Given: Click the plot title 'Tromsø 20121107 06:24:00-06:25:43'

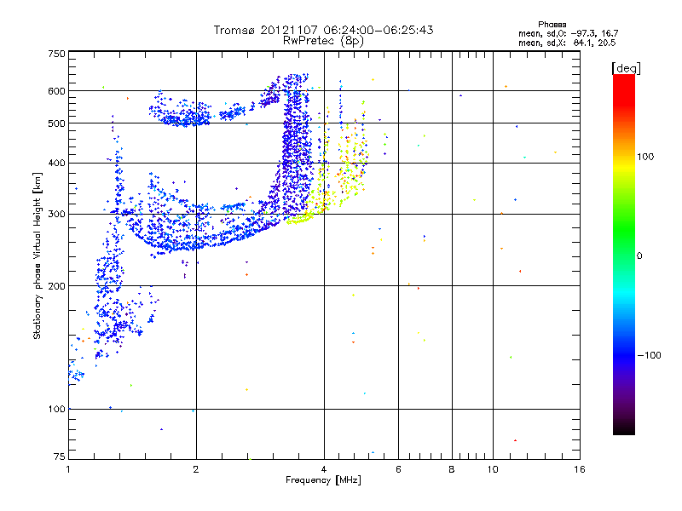Looking at the screenshot, I should 323,30.
